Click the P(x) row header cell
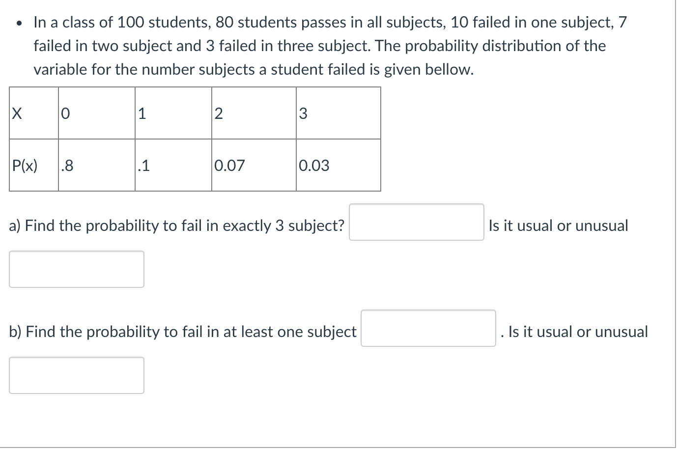 [x=33, y=165]
